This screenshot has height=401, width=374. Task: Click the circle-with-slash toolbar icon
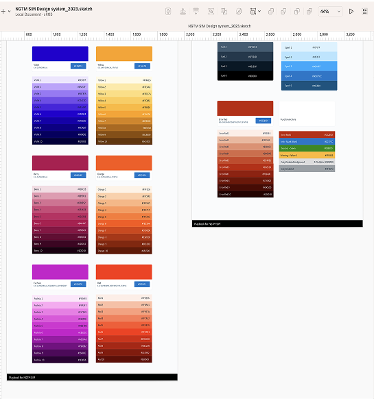[239, 11]
